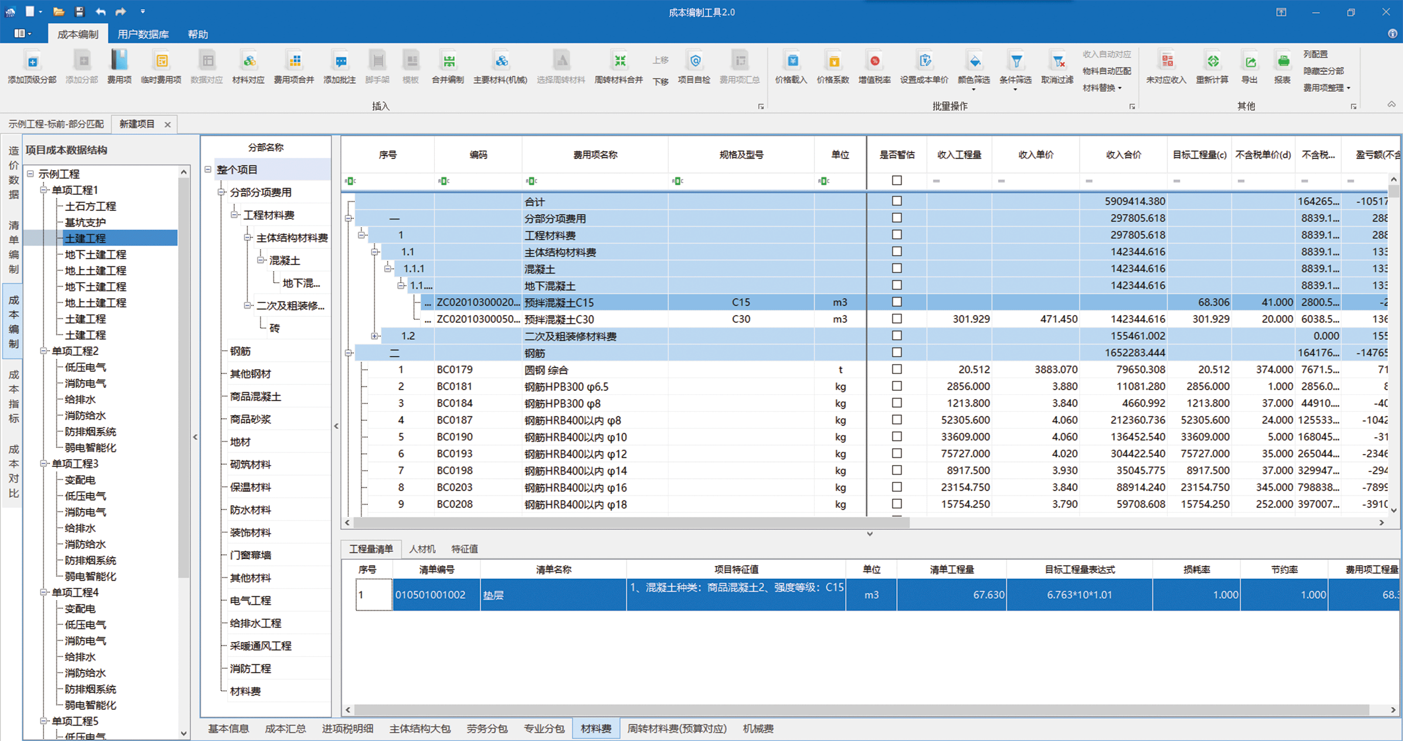Click the 重新计算 refresh icon
The width and height of the screenshot is (1403, 741).
tap(1213, 61)
